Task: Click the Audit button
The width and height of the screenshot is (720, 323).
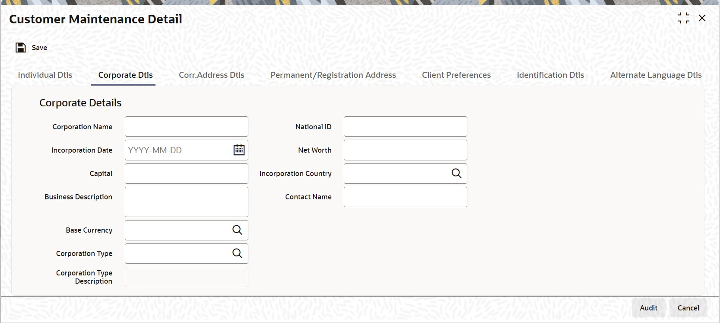Action: (x=648, y=308)
